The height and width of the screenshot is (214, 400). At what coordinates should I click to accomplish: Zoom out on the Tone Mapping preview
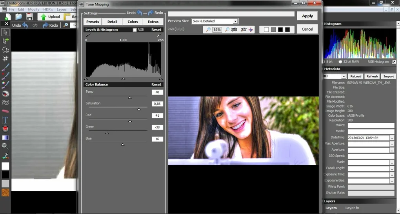(227, 29)
